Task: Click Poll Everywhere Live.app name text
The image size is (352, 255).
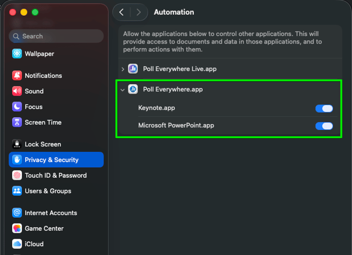Action: click(x=180, y=69)
